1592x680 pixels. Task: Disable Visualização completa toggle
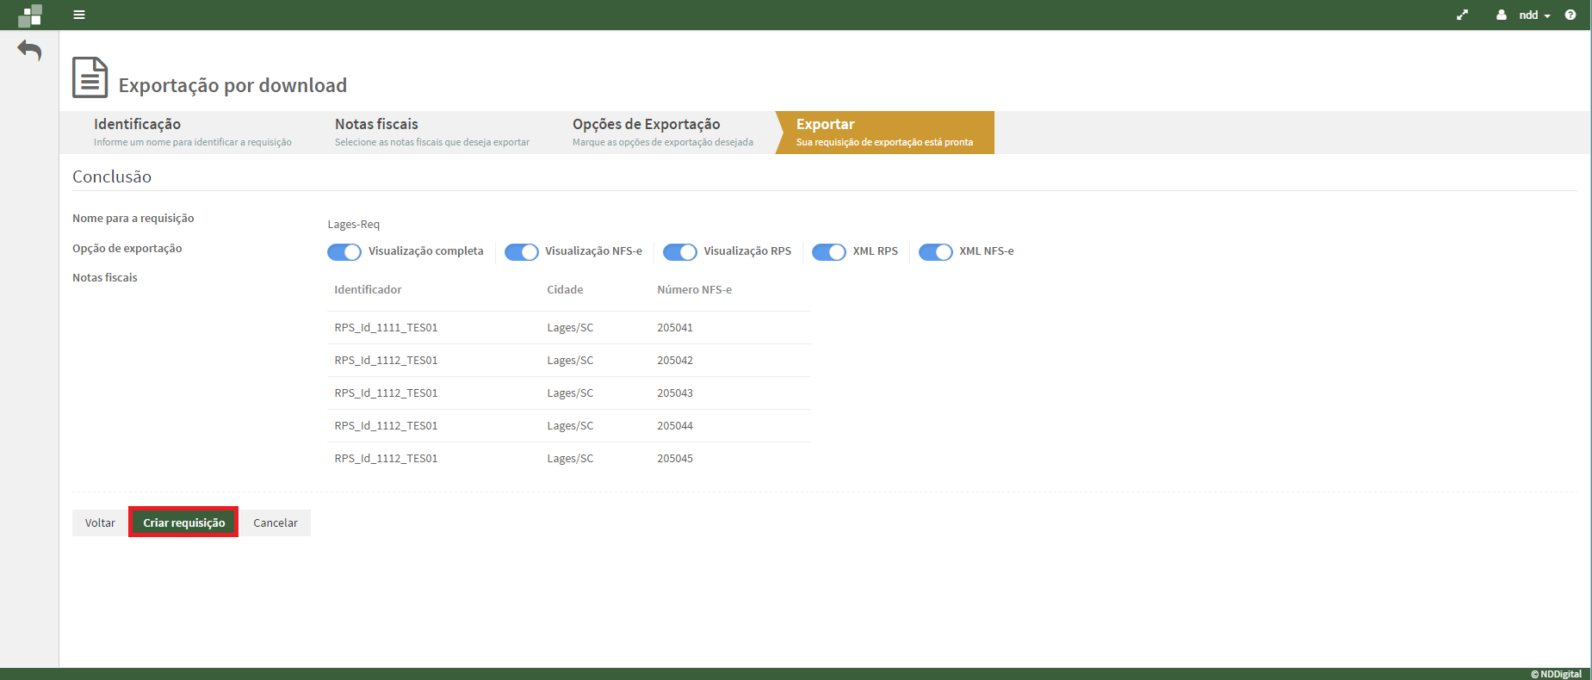344,251
